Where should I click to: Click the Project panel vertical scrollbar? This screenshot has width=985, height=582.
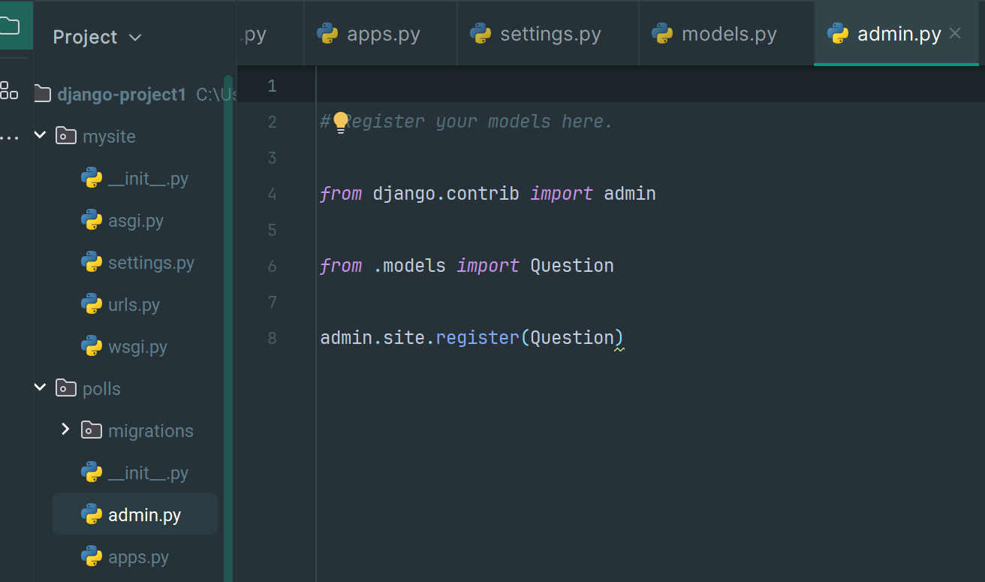[x=228, y=300]
